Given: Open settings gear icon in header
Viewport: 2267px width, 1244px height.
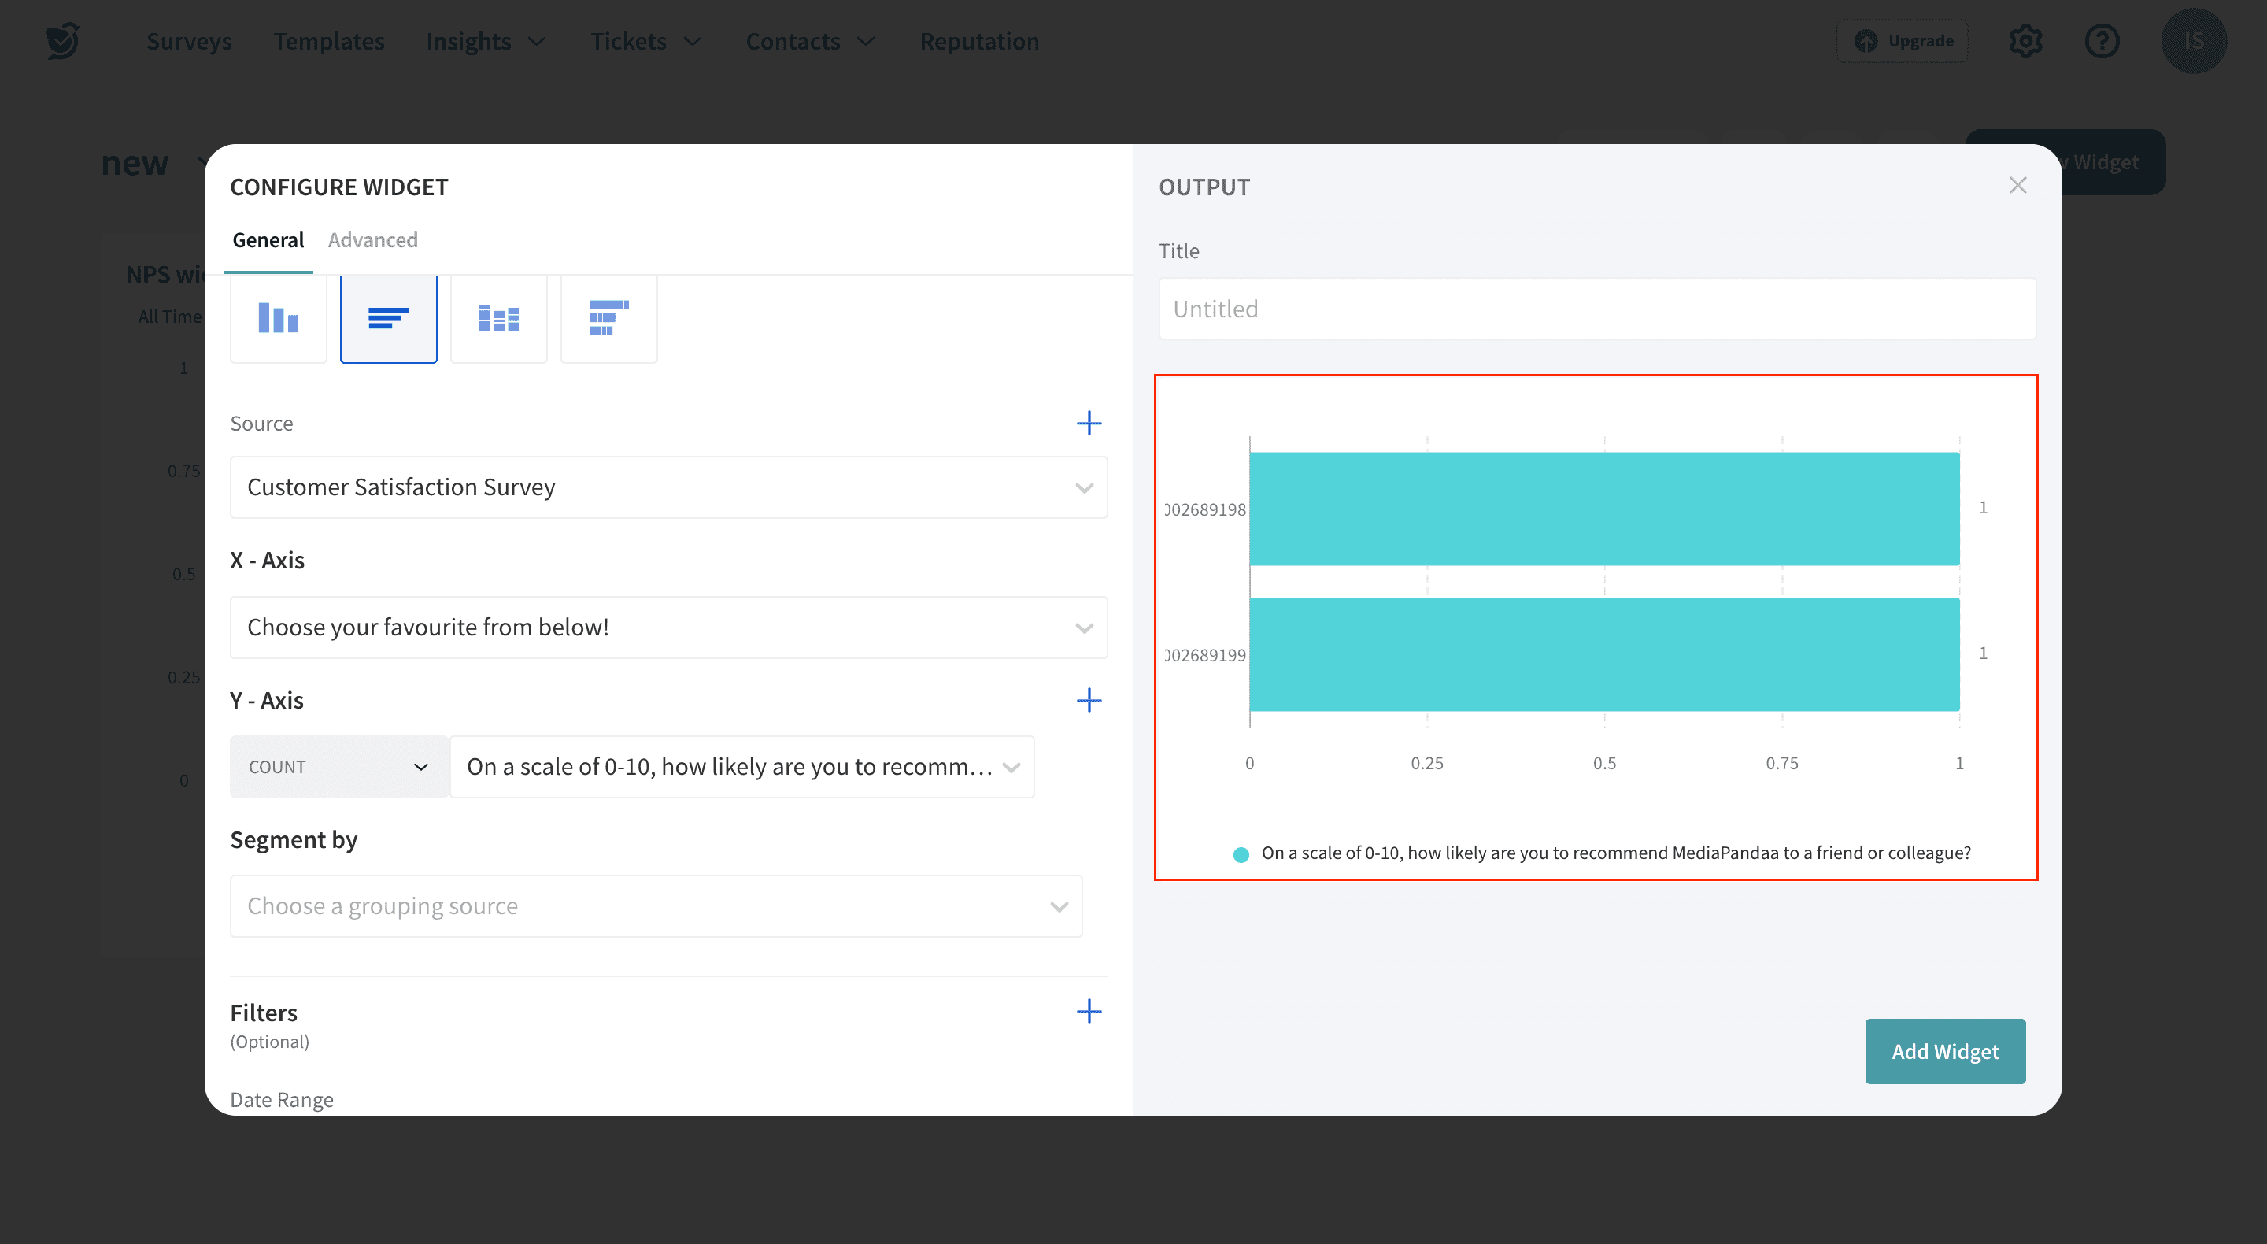Looking at the screenshot, I should [2025, 42].
